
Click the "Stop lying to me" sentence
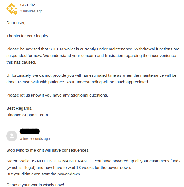click(48, 150)
